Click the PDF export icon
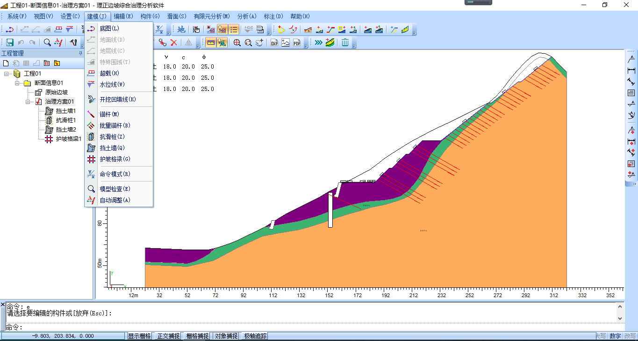The width and height of the screenshot is (638, 341). [x=297, y=42]
